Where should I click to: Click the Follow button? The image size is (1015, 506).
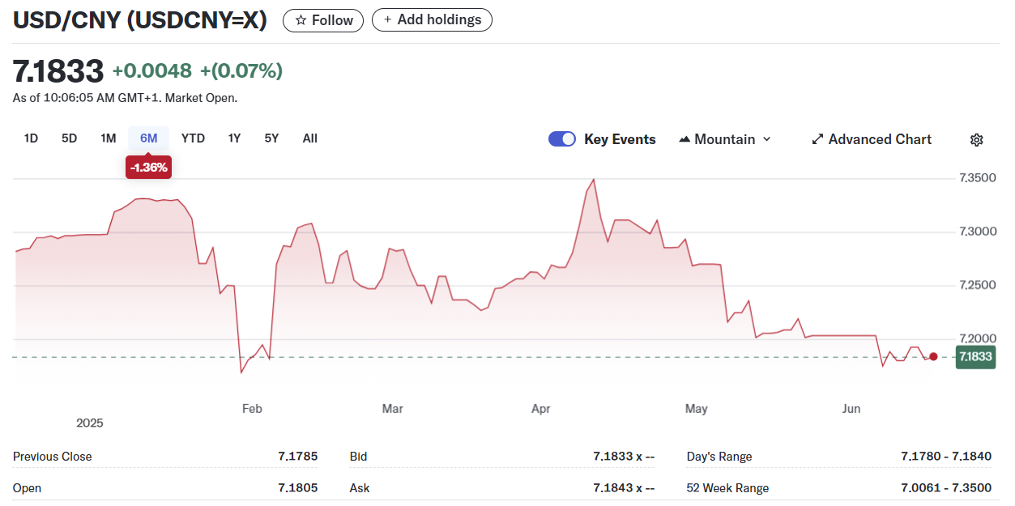coord(323,20)
